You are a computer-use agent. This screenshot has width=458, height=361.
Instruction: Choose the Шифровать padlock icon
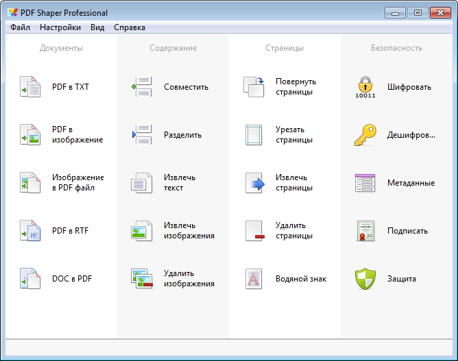[365, 87]
